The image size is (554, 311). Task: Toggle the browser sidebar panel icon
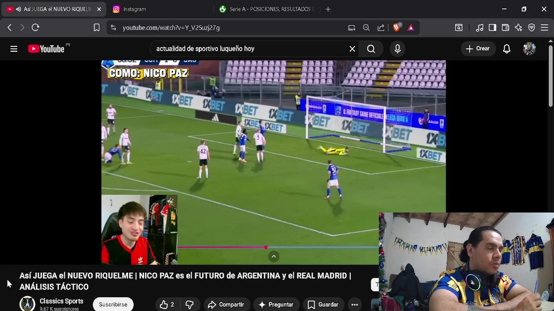493,28
